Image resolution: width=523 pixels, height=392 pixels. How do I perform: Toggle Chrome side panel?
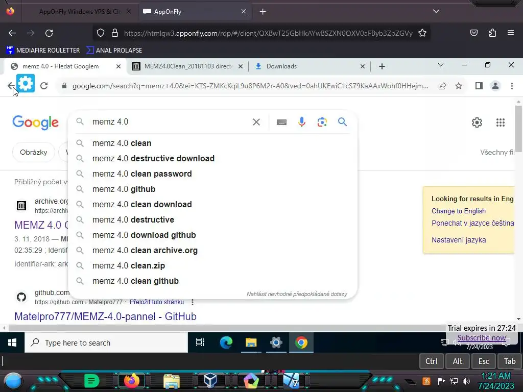pos(479,86)
